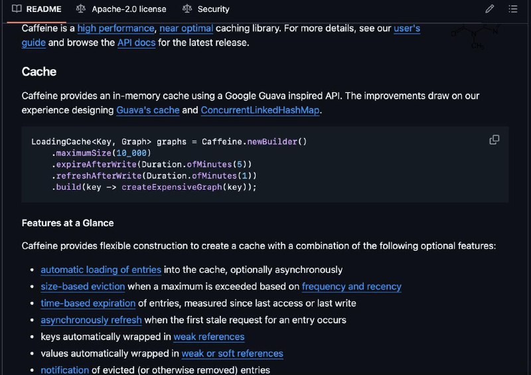The image size is (531, 375).
Task: Open the user's guide link
Action: (x=407, y=28)
